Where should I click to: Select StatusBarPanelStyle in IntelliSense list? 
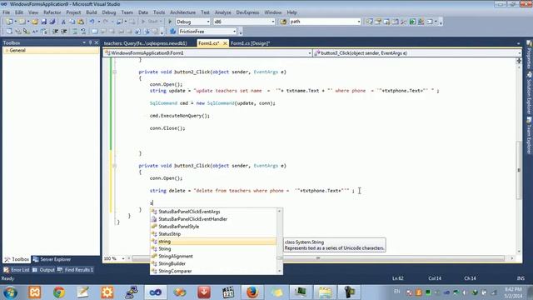coord(213,227)
